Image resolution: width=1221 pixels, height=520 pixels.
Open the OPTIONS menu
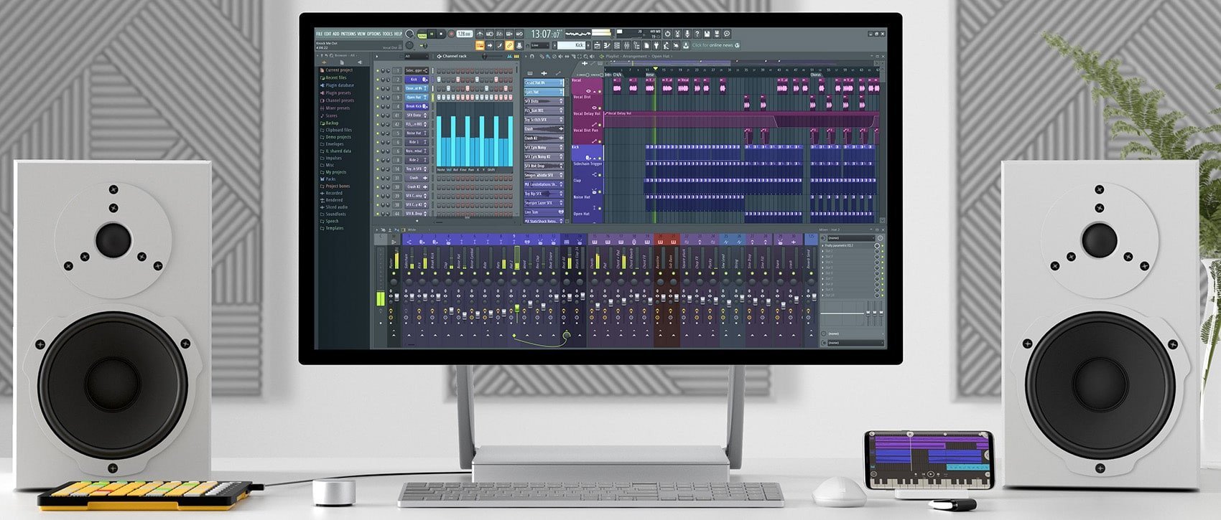(373, 34)
